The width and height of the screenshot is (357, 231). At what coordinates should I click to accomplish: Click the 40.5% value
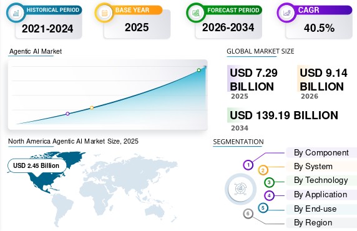pos(319,28)
